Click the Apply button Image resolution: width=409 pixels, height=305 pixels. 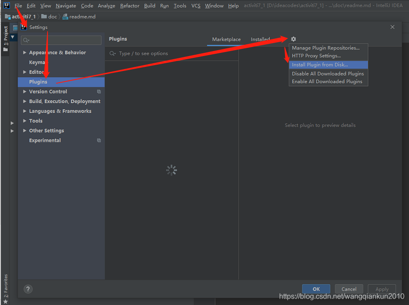pyautogui.click(x=382, y=289)
